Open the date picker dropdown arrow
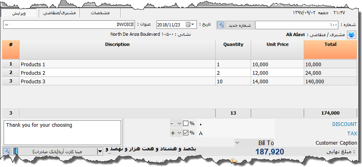This screenshot has width=362, height=167. pos(193,25)
